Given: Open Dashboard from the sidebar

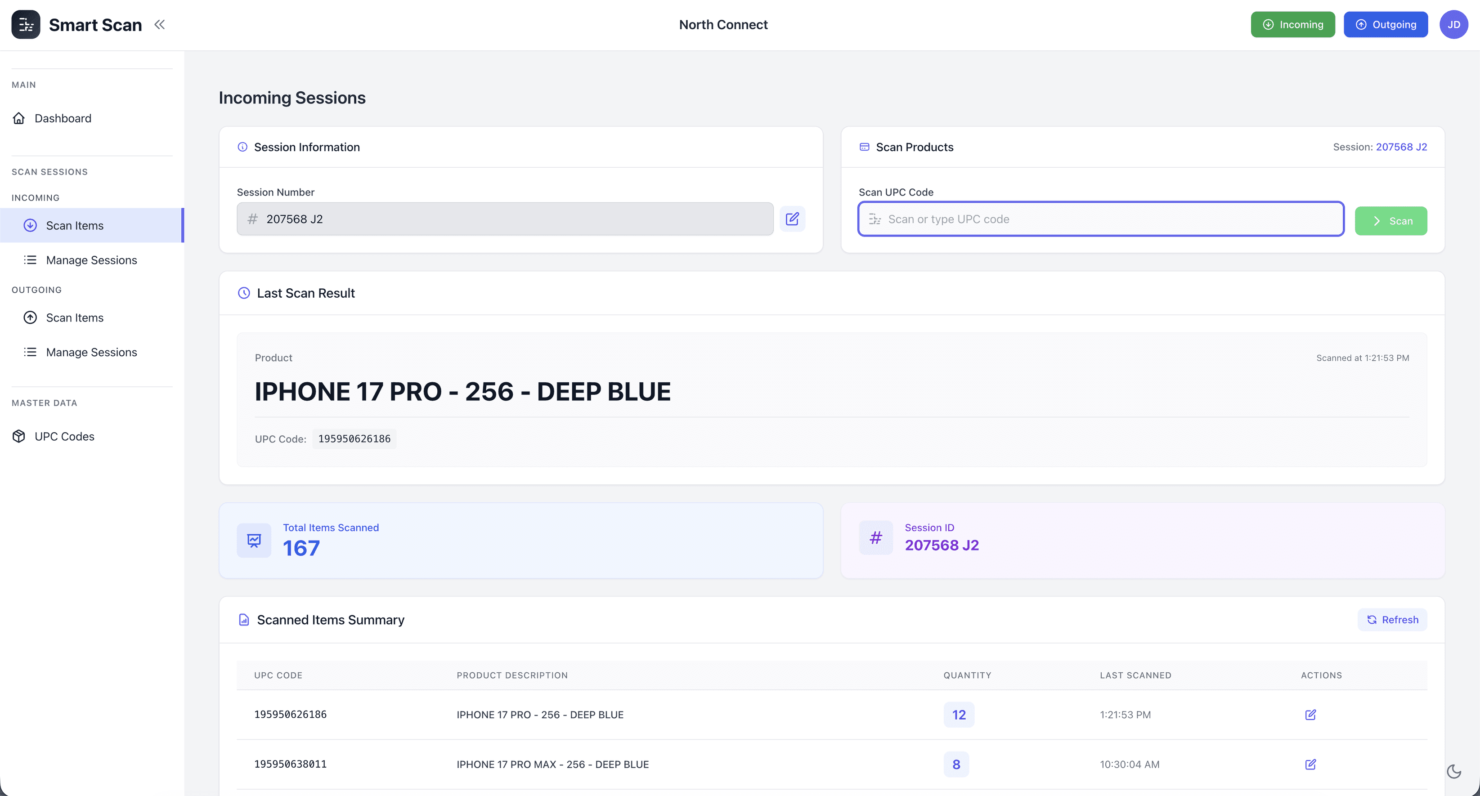Looking at the screenshot, I should coord(63,118).
